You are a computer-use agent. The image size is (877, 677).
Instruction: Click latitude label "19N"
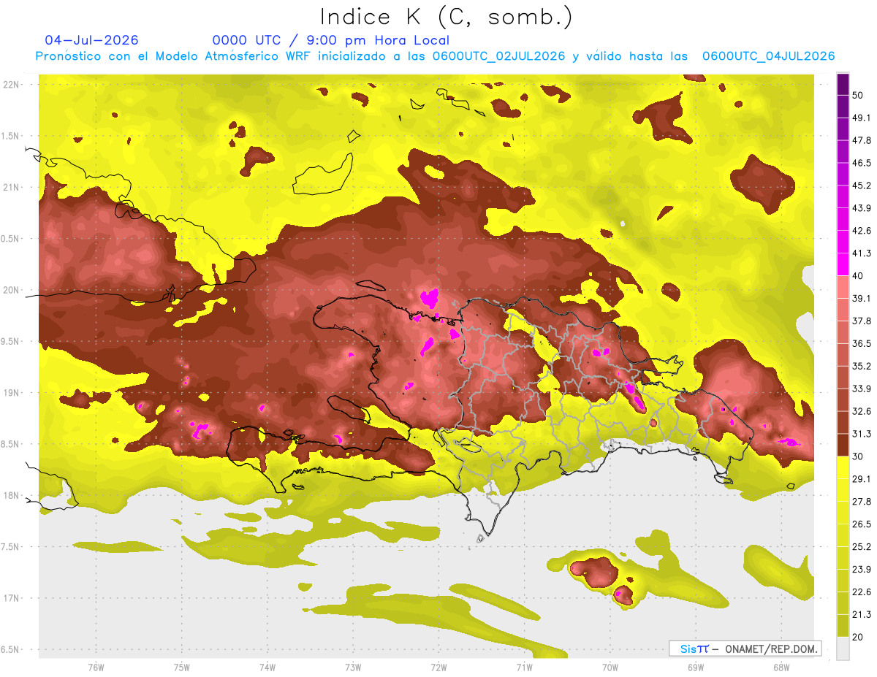[11, 393]
